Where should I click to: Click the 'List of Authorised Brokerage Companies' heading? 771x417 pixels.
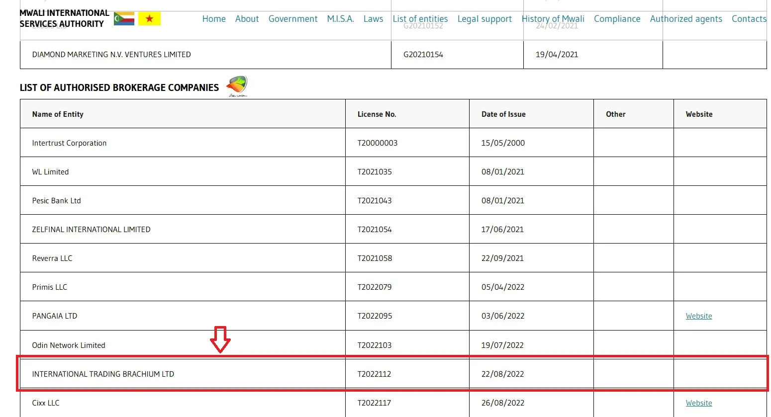click(x=119, y=87)
